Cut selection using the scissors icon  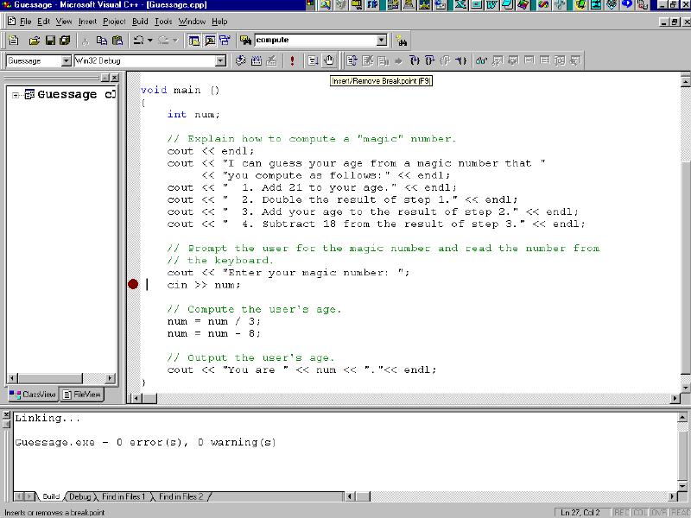(86, 41)
